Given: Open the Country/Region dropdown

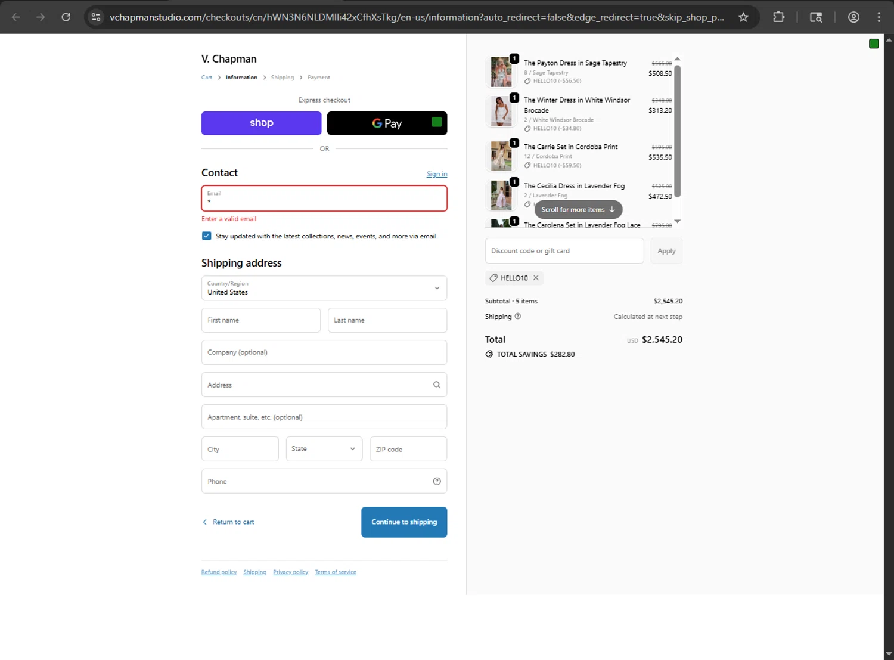Looking at the screenshot, I should 324,288.
